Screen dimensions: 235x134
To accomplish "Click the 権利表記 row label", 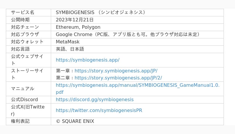I will click(20, 121).
